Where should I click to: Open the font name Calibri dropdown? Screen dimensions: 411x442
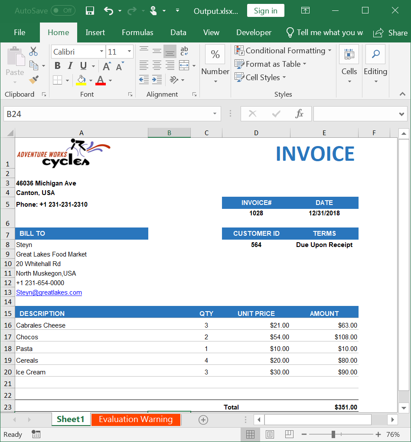pos(101,52)
